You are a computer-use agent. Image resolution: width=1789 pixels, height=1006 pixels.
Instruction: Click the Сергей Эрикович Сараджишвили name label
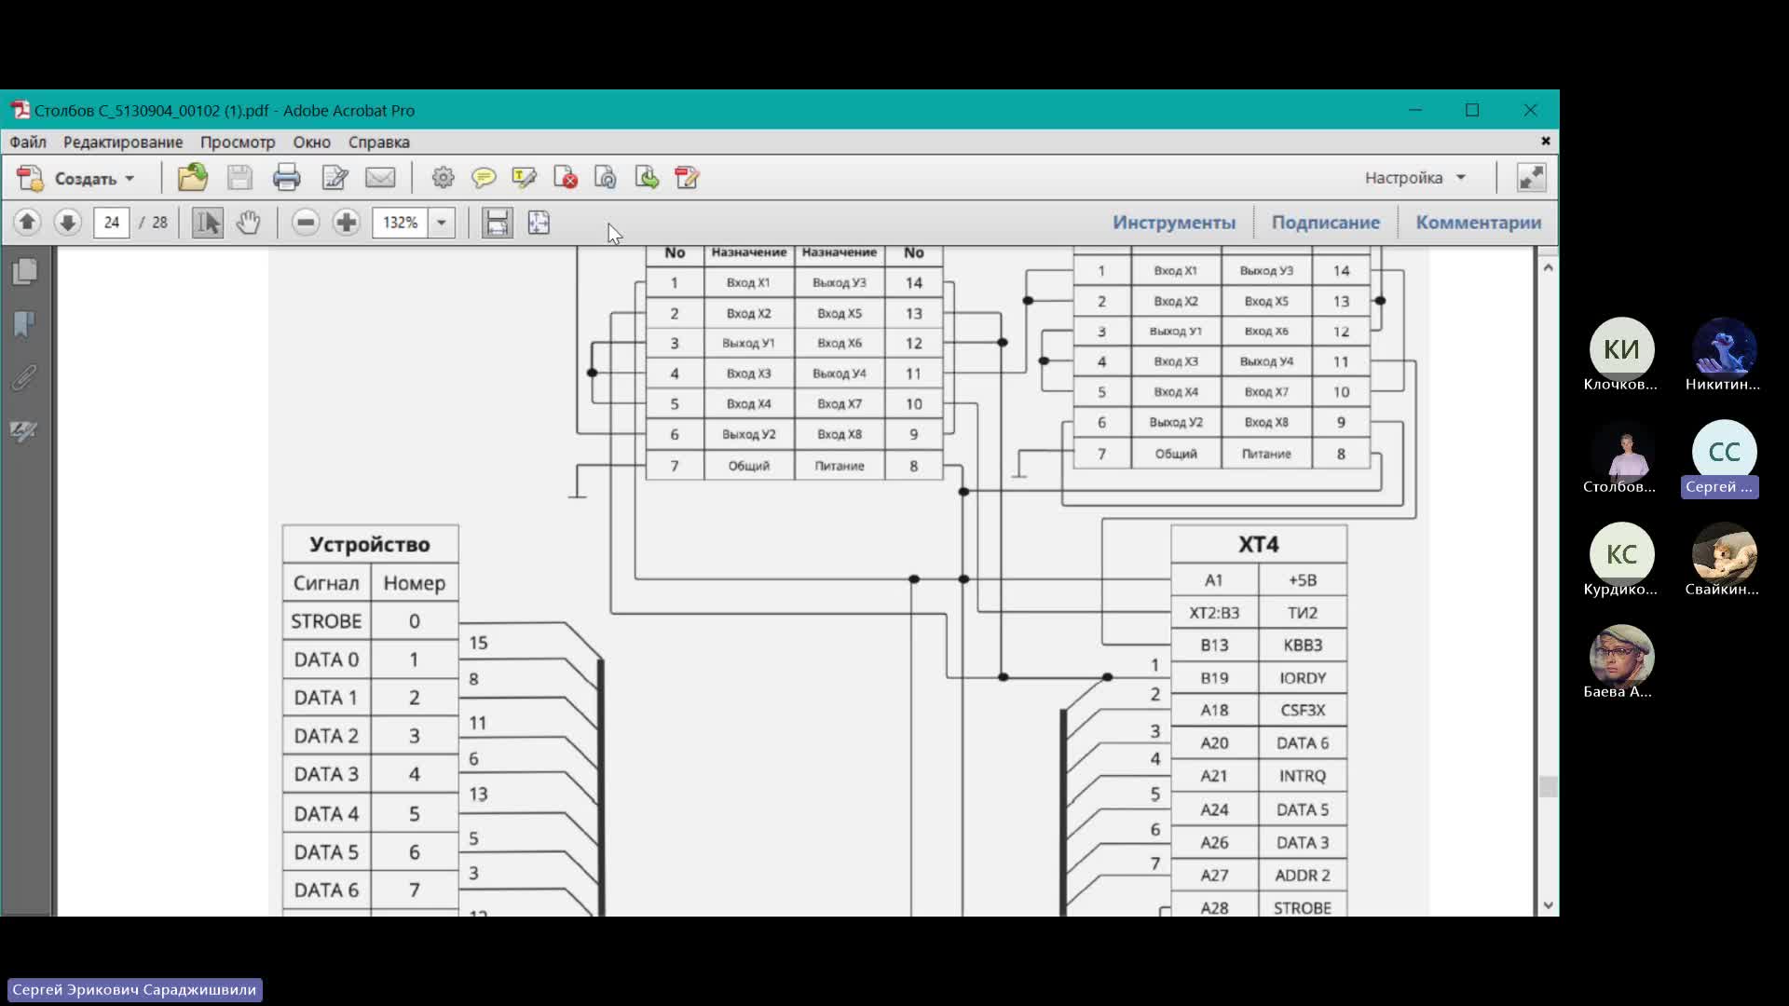[x=134, y=989]
